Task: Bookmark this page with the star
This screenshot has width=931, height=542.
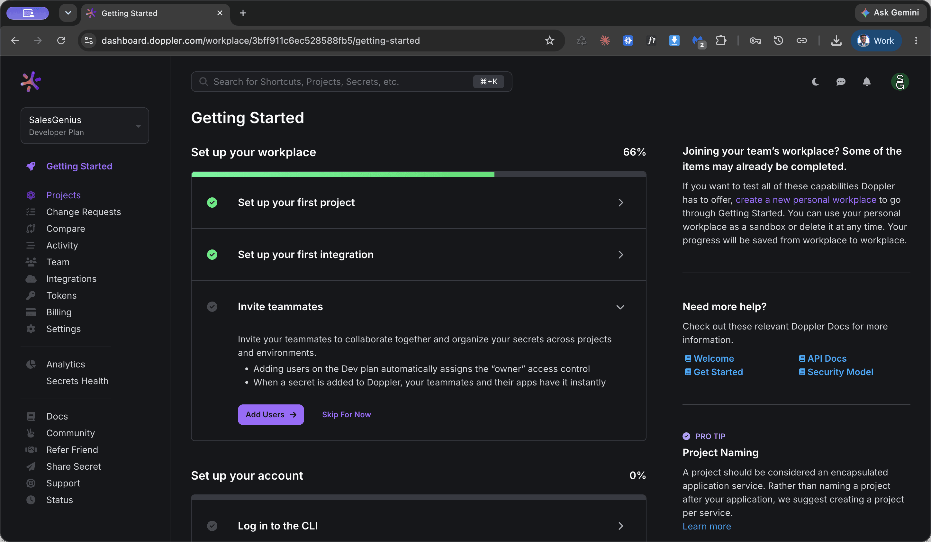Action: [549, 40]
